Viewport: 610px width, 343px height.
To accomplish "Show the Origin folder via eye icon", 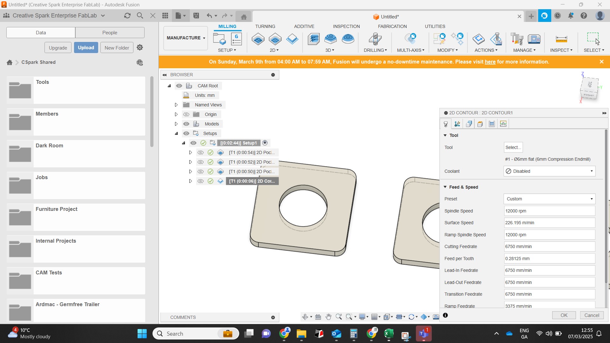I will (186, 114).
